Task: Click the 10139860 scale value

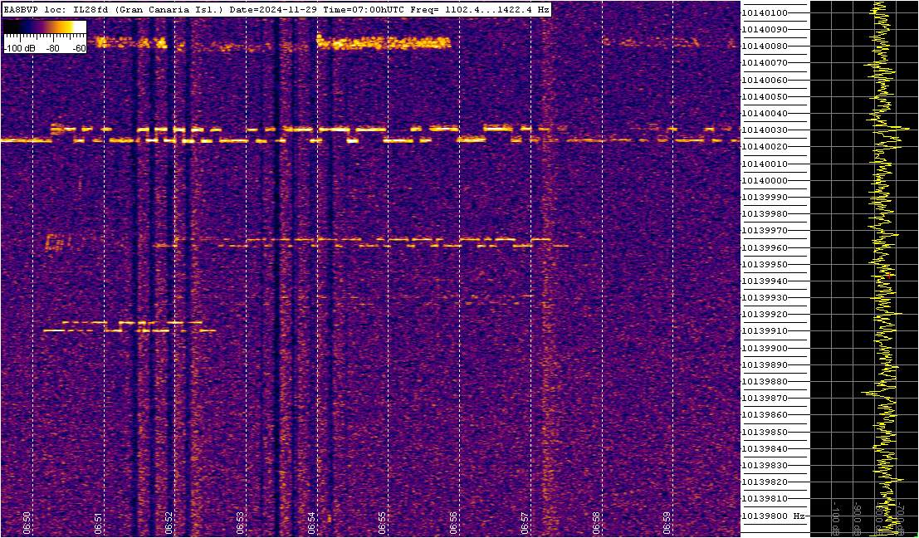Action: point(765,415)
